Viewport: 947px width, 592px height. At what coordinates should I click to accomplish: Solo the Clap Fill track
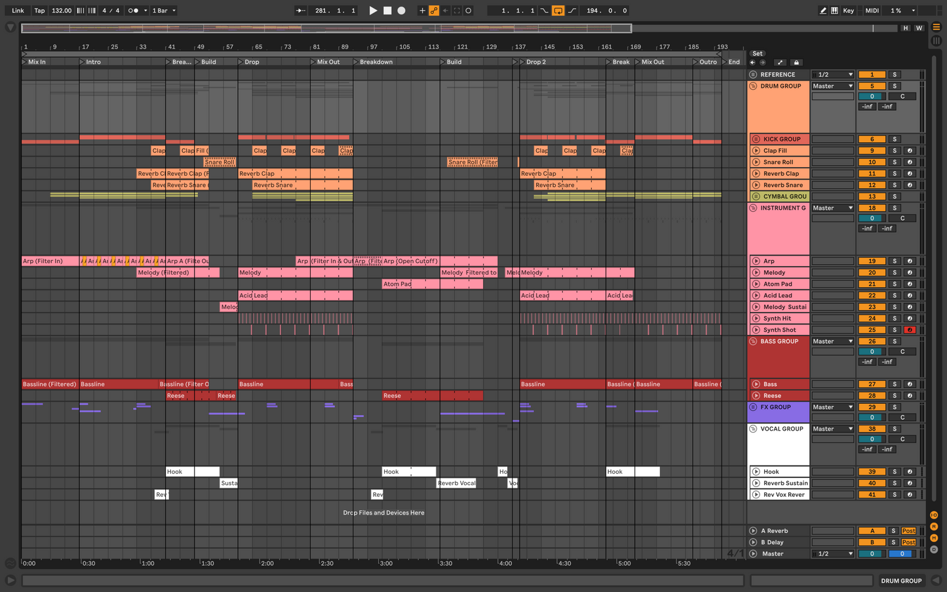click(895, 151)
